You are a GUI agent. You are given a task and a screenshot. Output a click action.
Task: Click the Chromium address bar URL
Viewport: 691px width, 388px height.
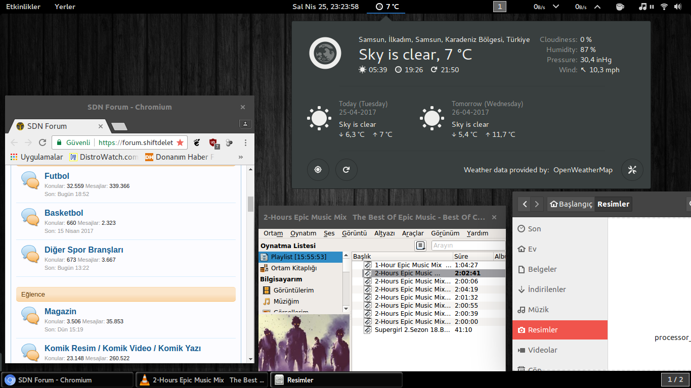click(x=136, y=142)
